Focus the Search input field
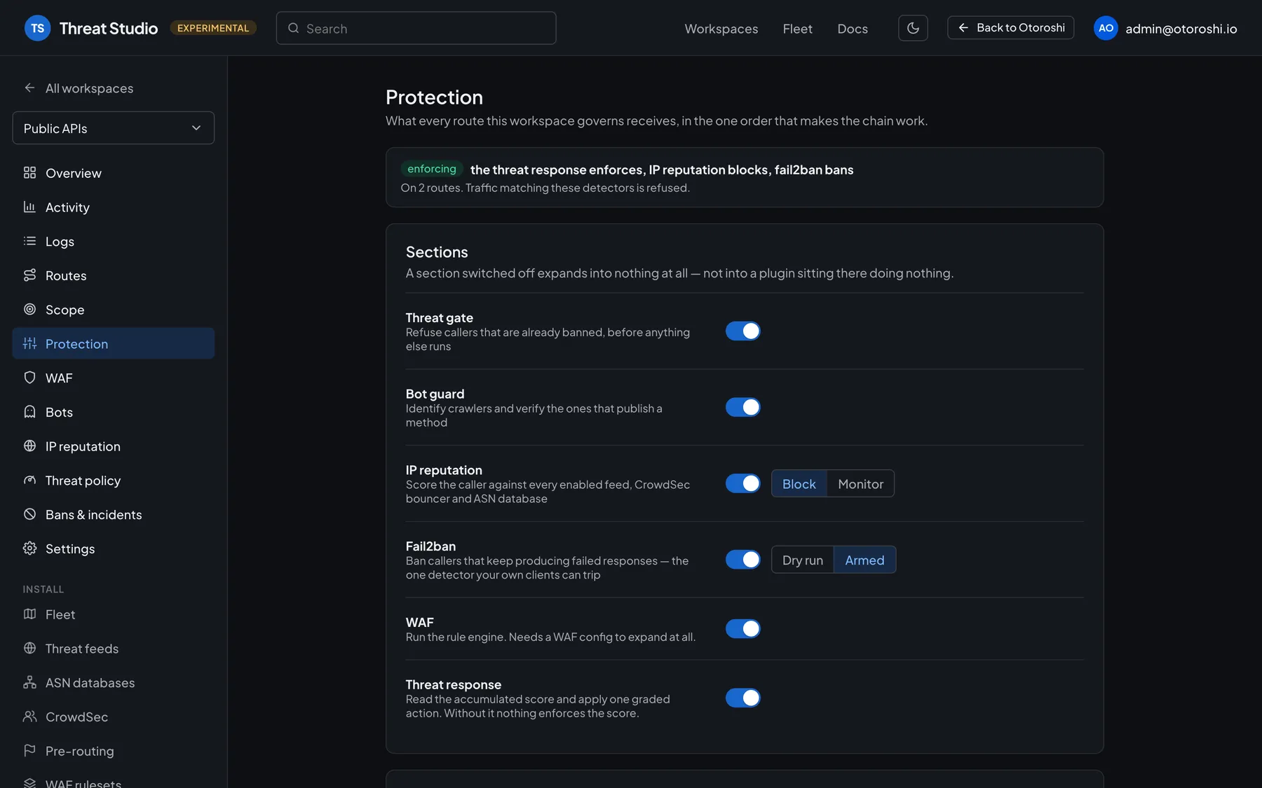The height and width of the screenshot is (788, 1262). [x=416, y=28]
